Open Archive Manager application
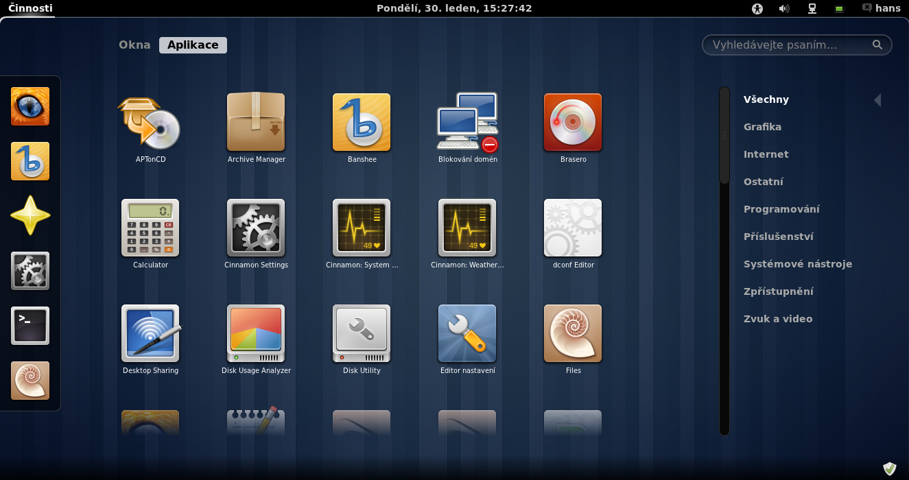This screenshot has width=909, height=480. pos(256,128)
